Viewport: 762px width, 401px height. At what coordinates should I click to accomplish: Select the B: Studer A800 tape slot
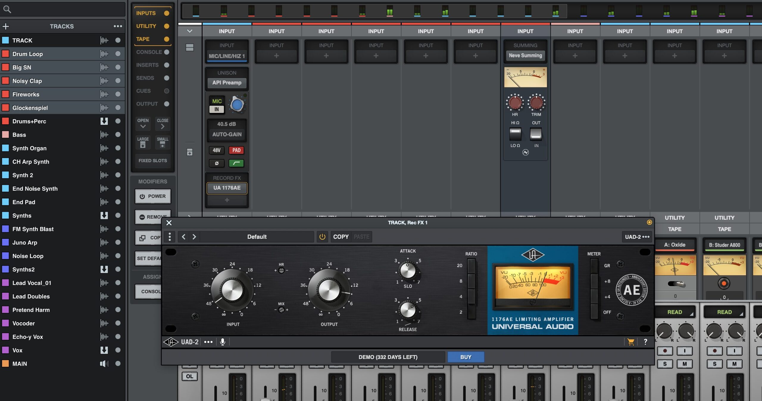[x=724, y=245]
